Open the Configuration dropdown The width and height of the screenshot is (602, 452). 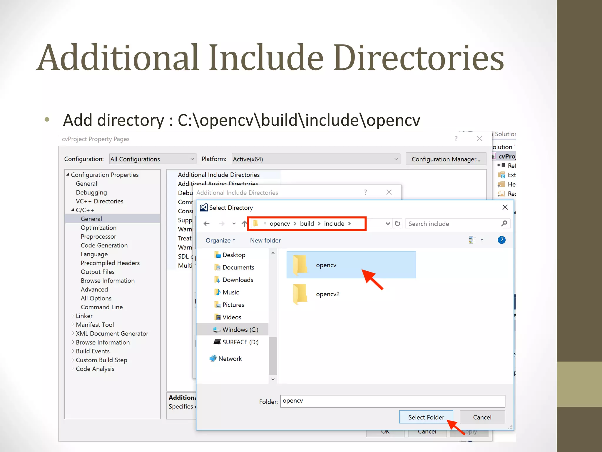152,159
